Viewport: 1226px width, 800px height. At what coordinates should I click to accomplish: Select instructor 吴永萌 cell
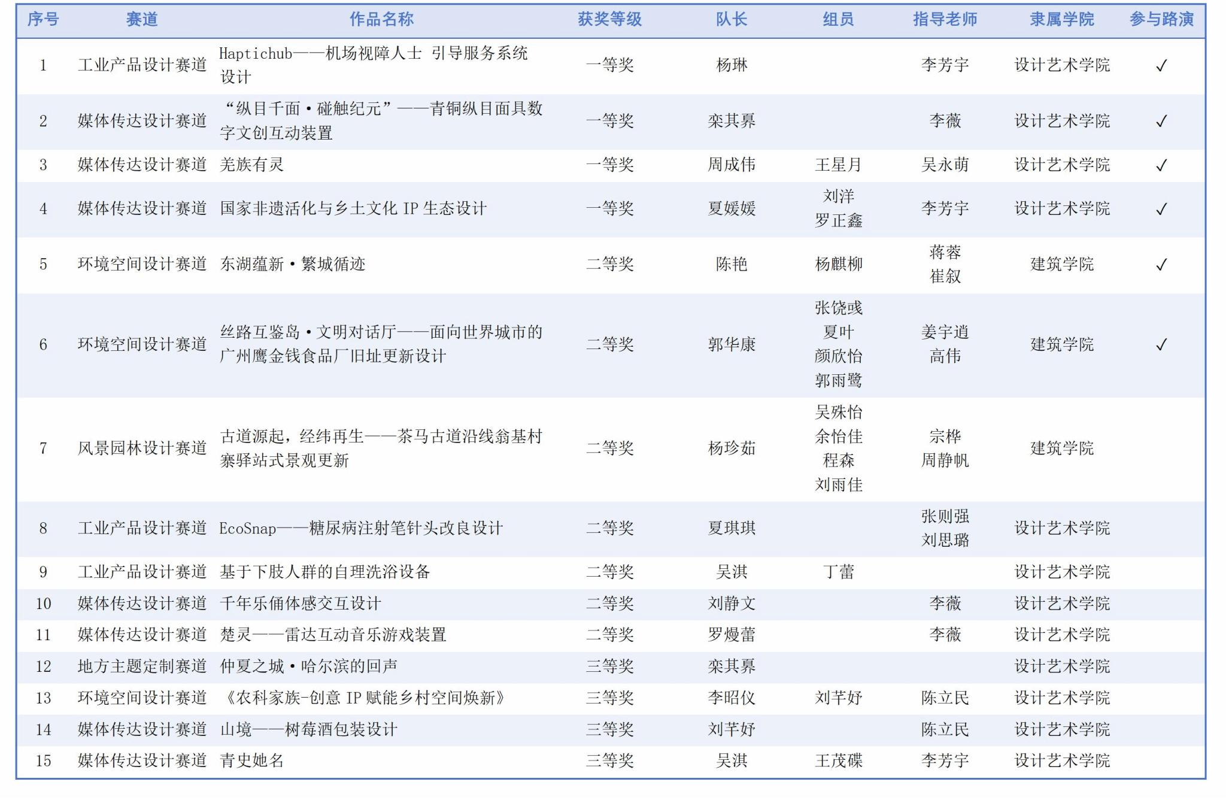945,165
